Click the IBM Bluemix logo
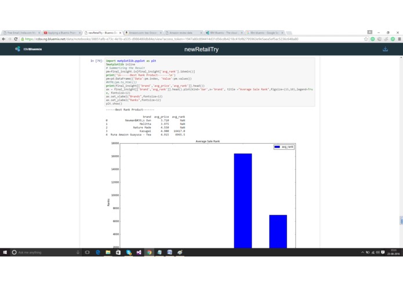The width and height of the screenshot is (403, 286). coord(28,49)
